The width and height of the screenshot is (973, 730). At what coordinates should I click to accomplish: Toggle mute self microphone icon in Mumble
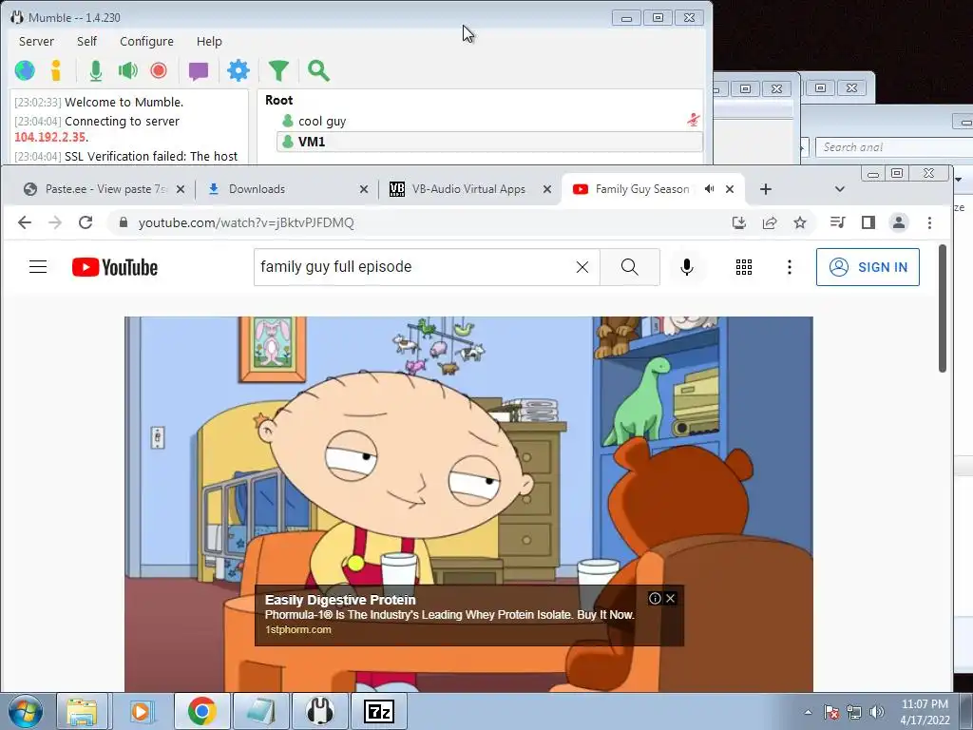96,70
